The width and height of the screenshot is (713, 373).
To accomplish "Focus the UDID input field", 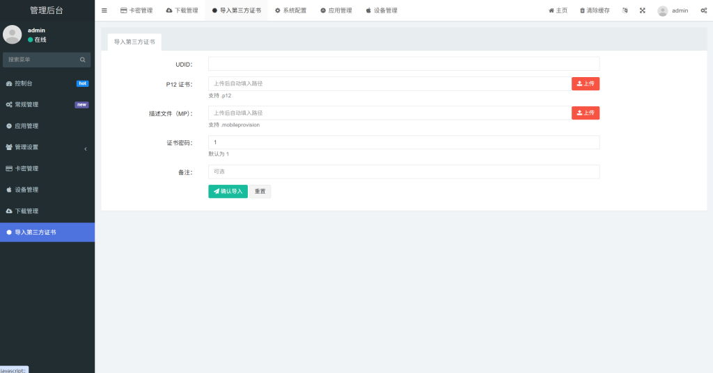I will [404, 64].
